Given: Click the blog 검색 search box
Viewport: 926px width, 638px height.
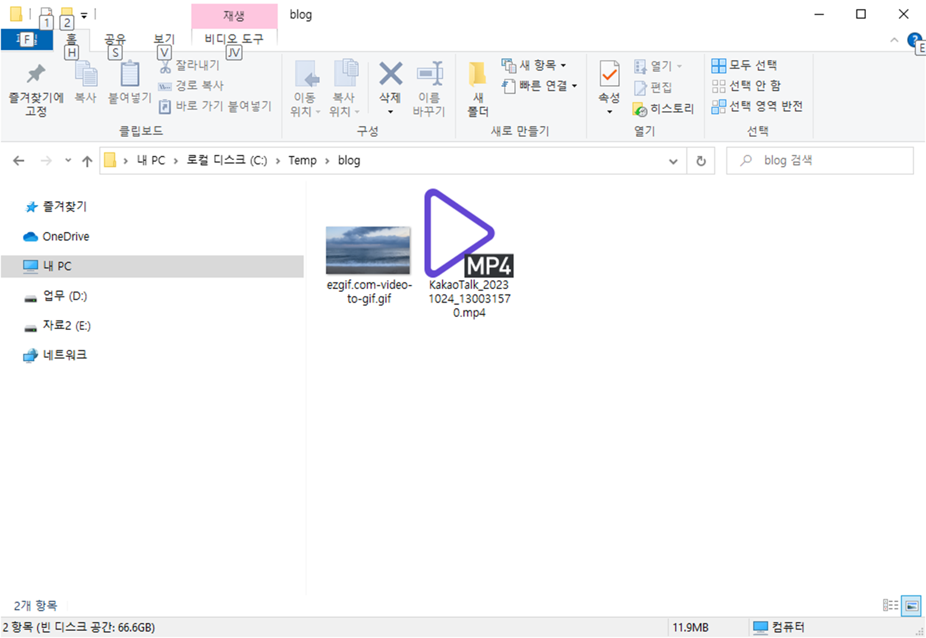Looking at the screenshot, I should [x=820, y=161].
